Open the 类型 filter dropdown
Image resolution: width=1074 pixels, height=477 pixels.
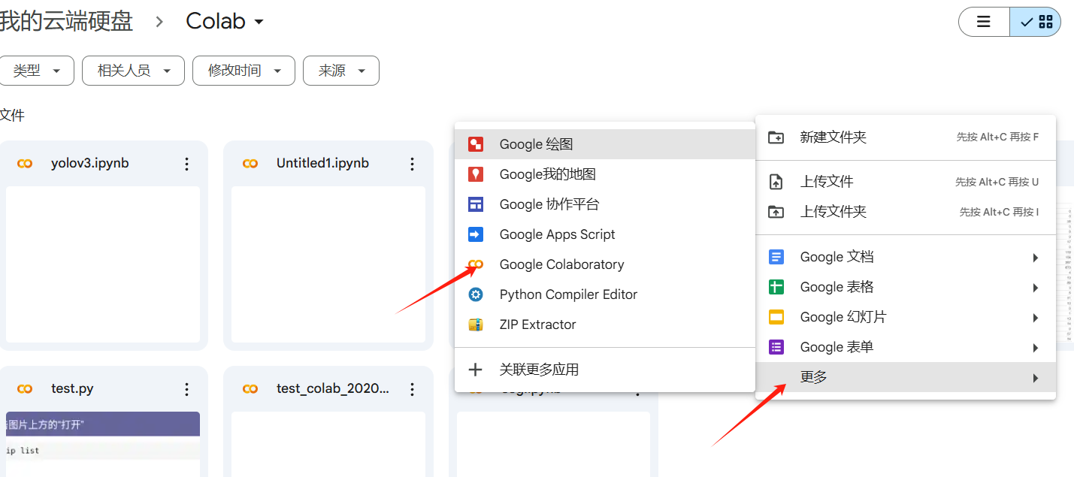pos(36,71)
